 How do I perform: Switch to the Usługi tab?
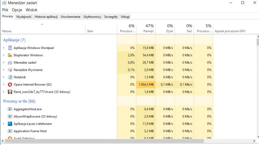pyautogui.click(x=125, y=17)
